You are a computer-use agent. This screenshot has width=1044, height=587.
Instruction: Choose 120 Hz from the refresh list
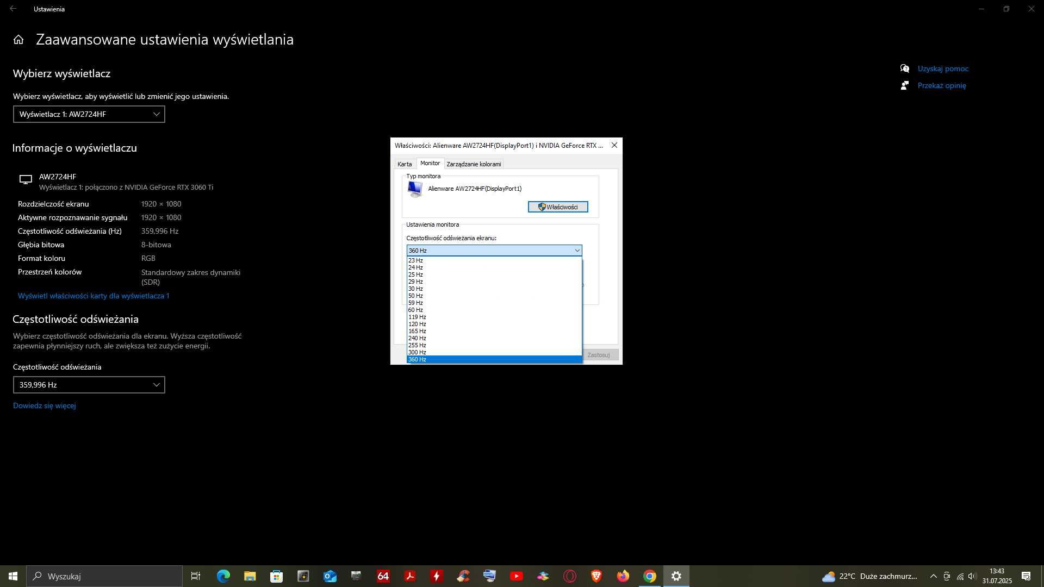494,324
